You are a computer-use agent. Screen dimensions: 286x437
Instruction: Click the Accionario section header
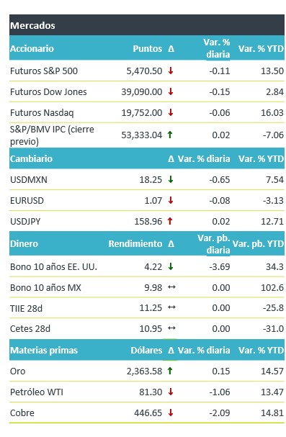tap(32, 48)
